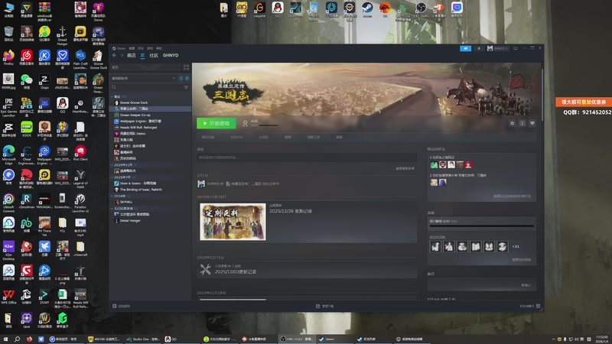
Task: Add game to favorites heart icon
Action: pos(532,123)
